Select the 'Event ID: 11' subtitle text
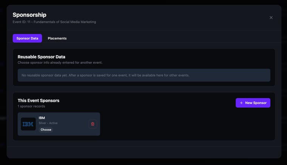 click(54, 22)
